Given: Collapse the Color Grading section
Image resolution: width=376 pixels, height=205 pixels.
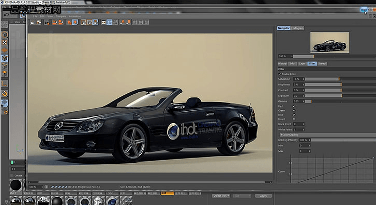Looking at the screenshot, I should (x=281, y=135).
